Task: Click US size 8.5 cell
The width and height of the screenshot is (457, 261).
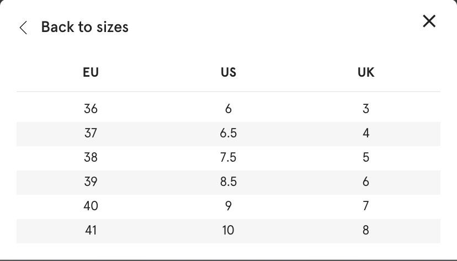Action: tap(228, 182)
